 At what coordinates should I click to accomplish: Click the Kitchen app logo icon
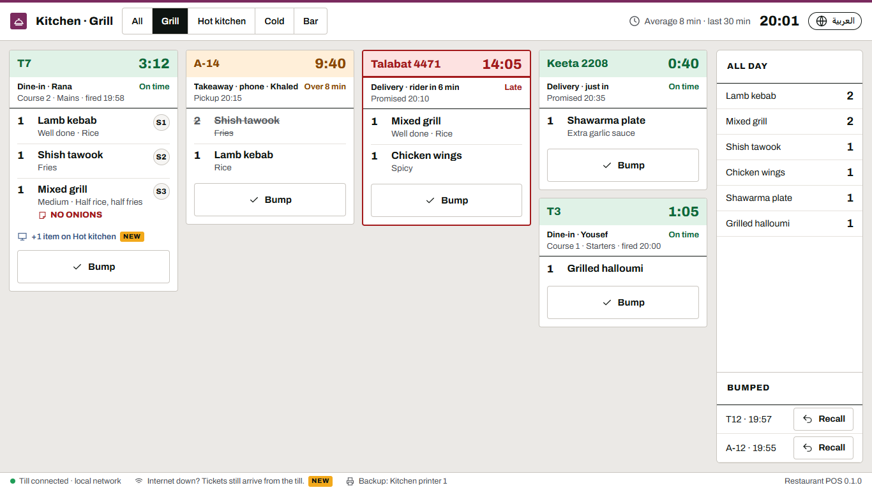point(19,21)
